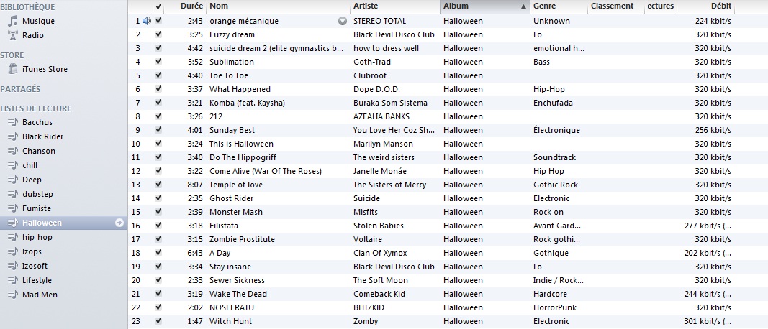Image resolution: width=768 pixels, height=329 pixels.
Task: Click artist Janelle Monáe
Action: click(x=379, y=171)
